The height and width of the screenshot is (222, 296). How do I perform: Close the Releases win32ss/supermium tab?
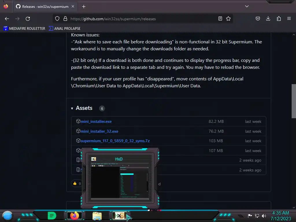73,6
